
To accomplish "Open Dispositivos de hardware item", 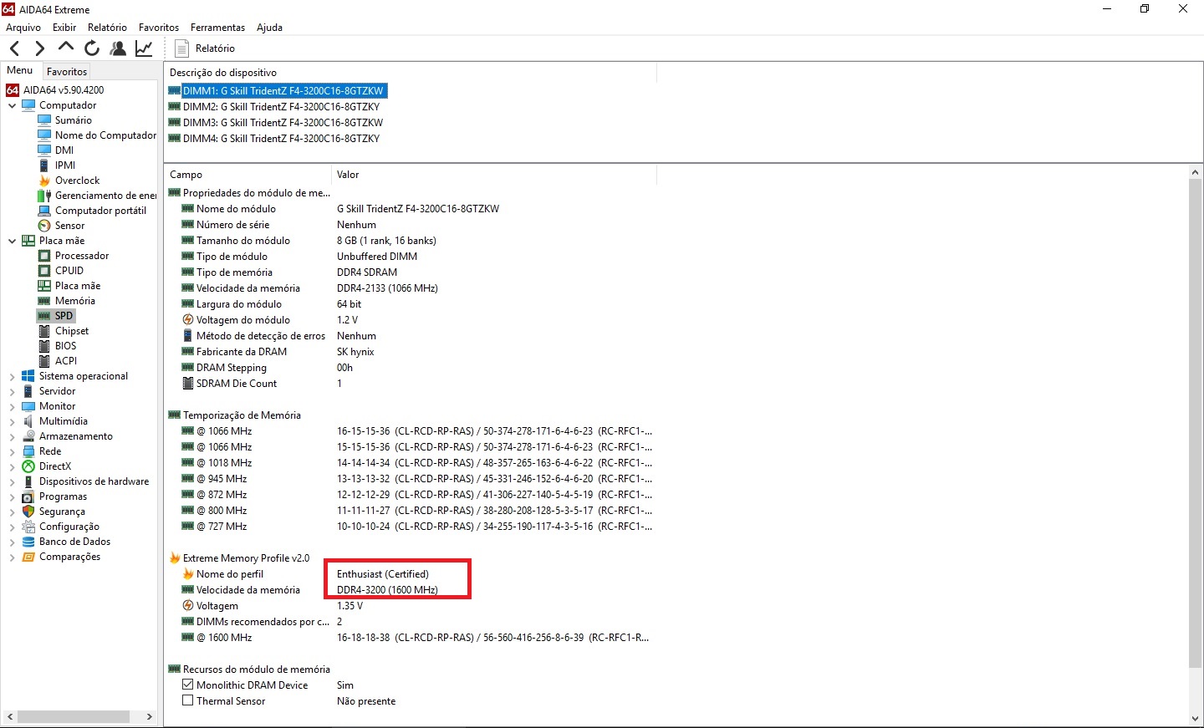I will coord(94,481).
